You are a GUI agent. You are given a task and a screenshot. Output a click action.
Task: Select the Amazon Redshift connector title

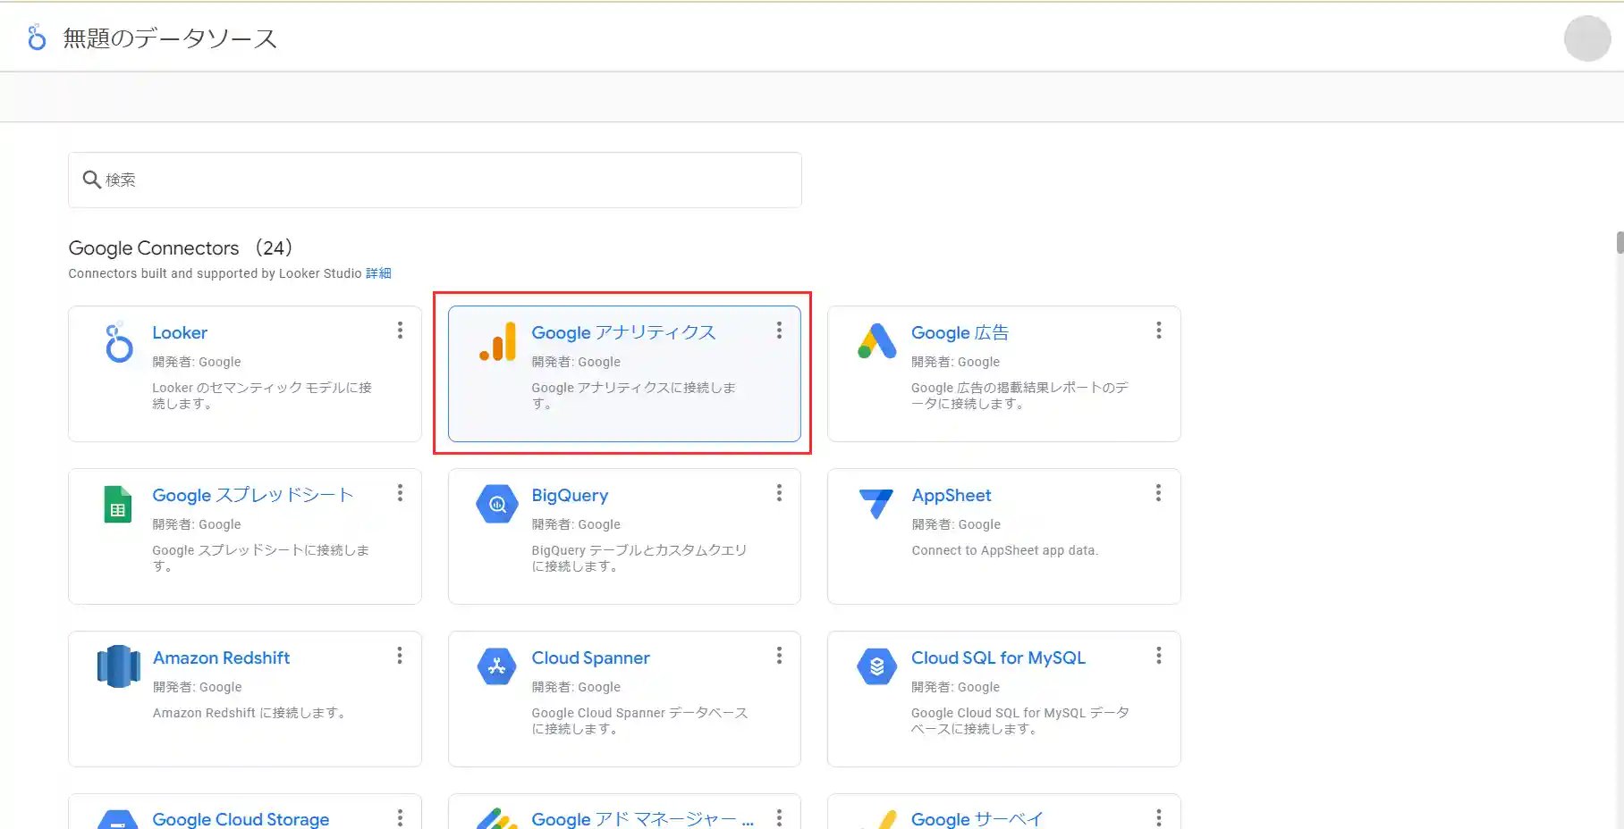(x=221, y=657)
